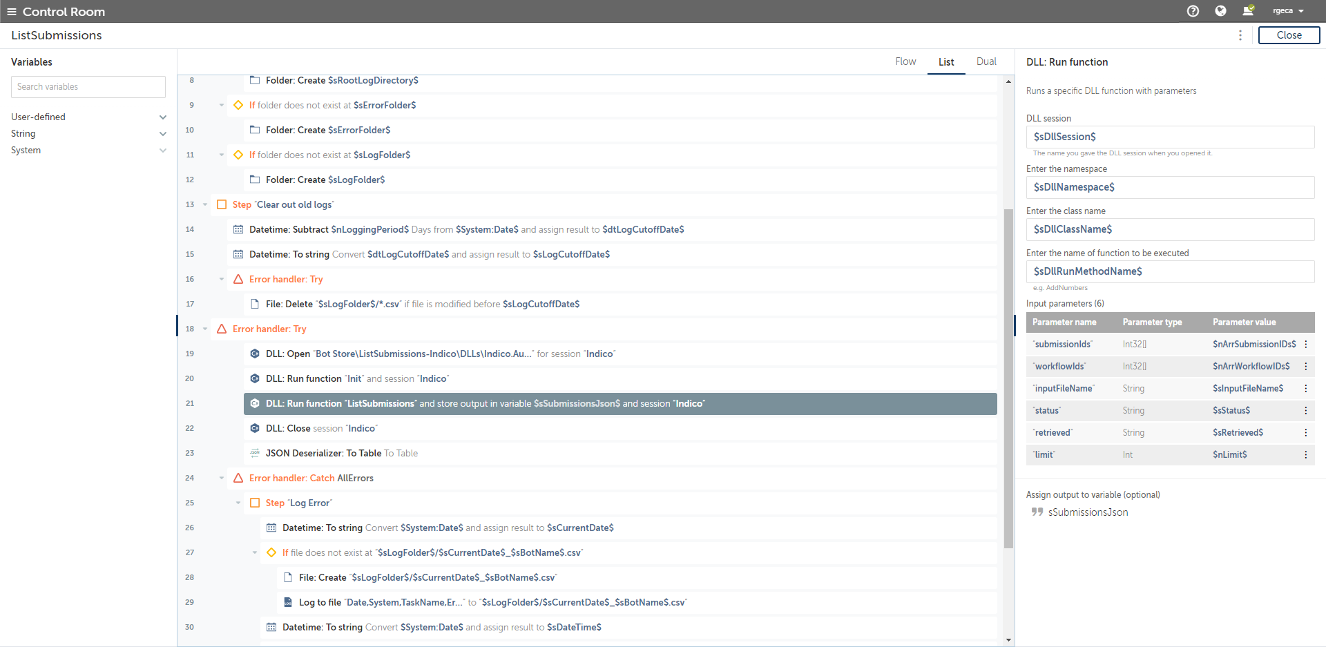
Task: Open options for the 'submissionIds' parameter
Action: 1306,344
